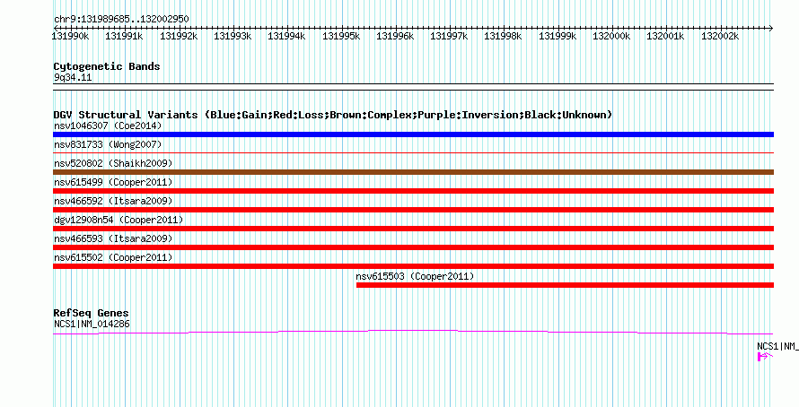Open the nsv615503 (Cooper2011) label

(x=415, y=276)
